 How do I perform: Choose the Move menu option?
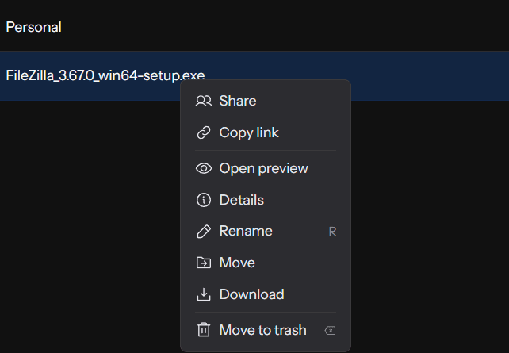[237, 263]
